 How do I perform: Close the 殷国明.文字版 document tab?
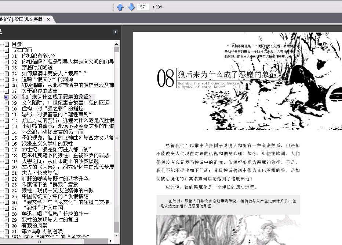(x=48, y=19)
